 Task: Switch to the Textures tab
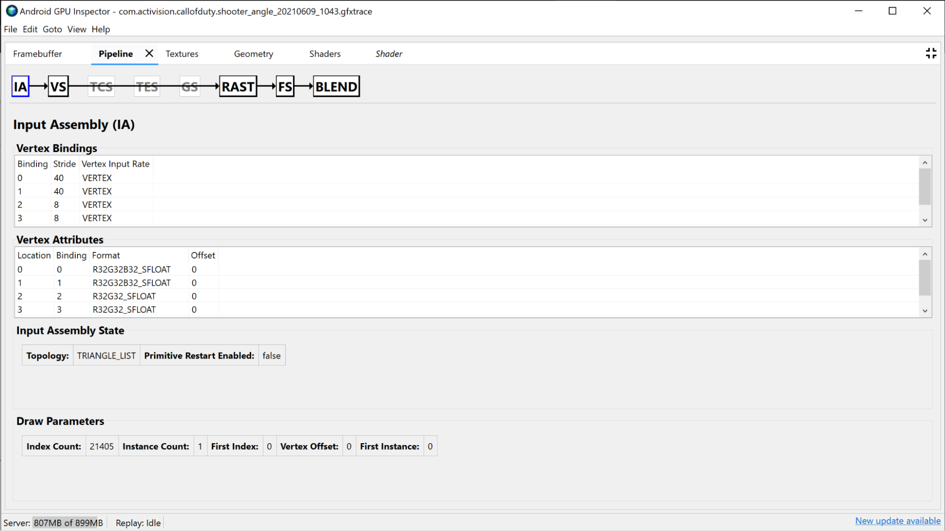pos(182,54)
